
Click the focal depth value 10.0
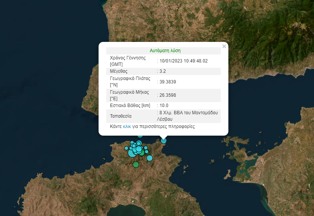pos(164,106)
